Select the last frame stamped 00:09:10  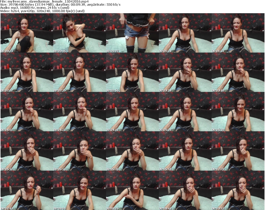(x=238, y=190)
